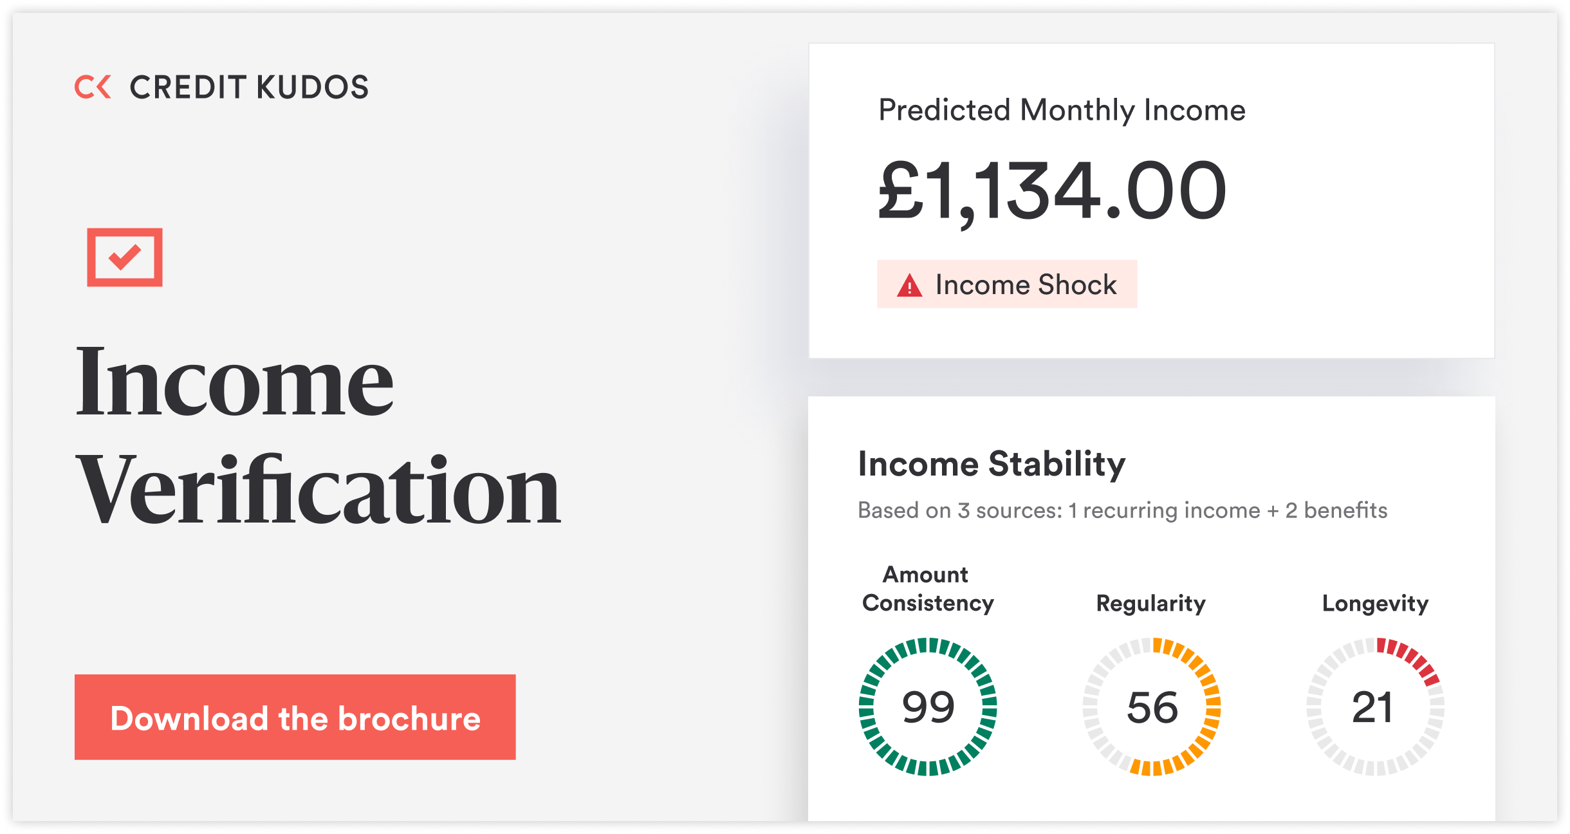Click the sources description under Income Stability
The width and height of the screenshot is (1570, 834).
coord(1123,510)
